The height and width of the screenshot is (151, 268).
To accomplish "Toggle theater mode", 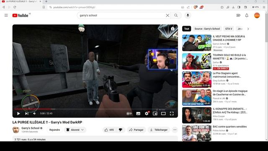I will (163, 114).
